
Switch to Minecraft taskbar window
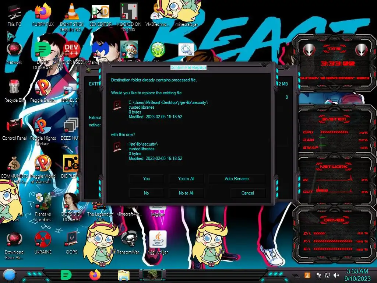(152, 275)
